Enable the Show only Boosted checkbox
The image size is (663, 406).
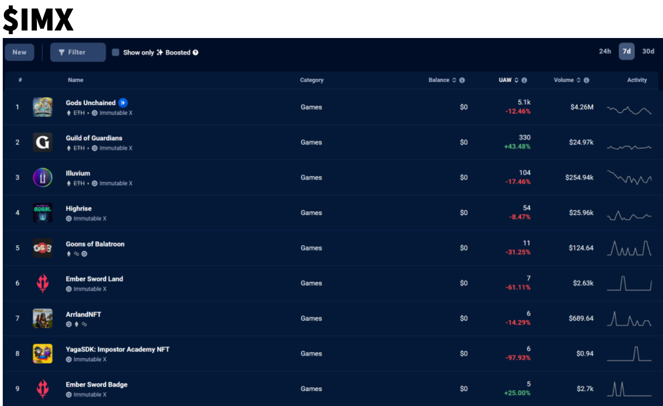click(114, 52)
